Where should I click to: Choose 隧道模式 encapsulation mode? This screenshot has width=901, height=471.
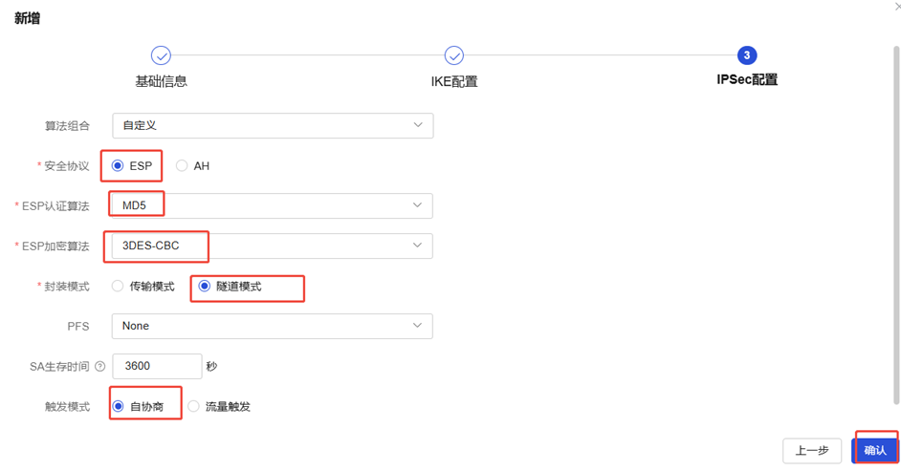pos(205,286)
